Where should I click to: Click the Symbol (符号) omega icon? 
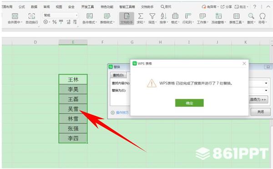[x=263, y=16]
